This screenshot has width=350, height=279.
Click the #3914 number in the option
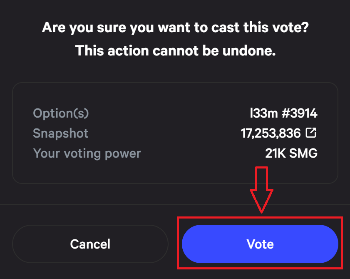(x=299, y=113)
